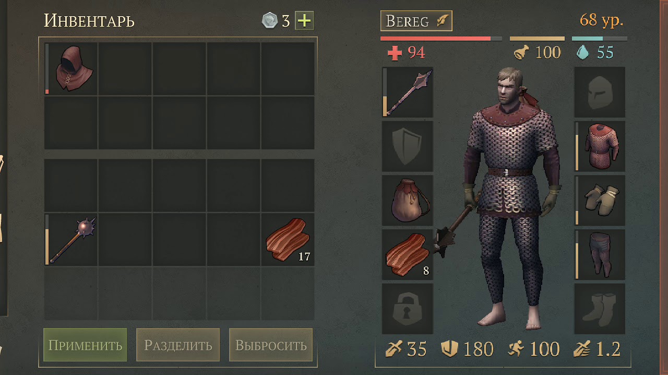Click the Разделить button
This screenshot has width=668, height=375.
click(x=178, y=345)
